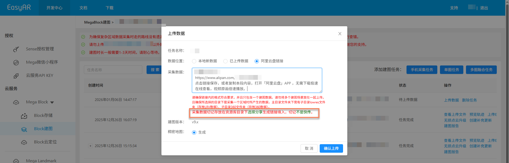
Task: Open 支持 in top navigation
Action: coord(454,8)
